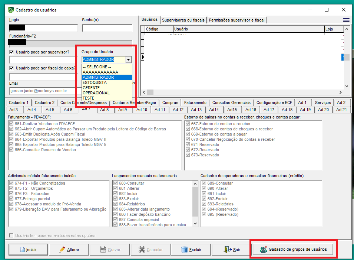This screenshot has width=354, height=260.
Task: Click current row arrow indicator in grid
Action: tap(143, 57)
